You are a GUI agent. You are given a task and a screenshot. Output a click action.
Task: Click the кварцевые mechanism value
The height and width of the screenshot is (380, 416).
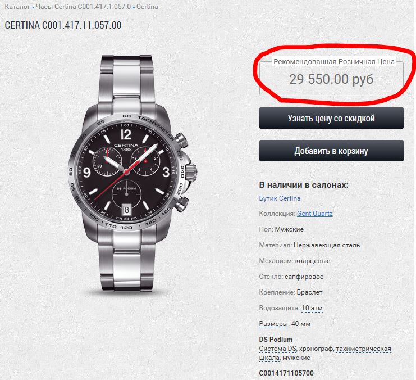click(x=313, y=261)
